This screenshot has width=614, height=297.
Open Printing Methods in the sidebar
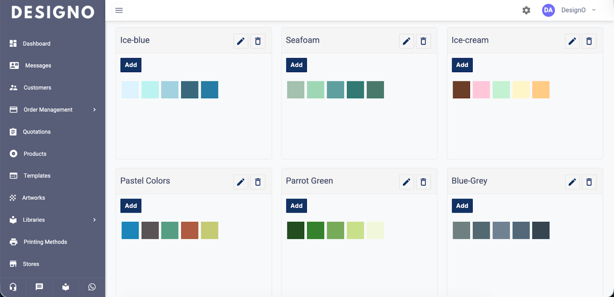pos(45,242)
